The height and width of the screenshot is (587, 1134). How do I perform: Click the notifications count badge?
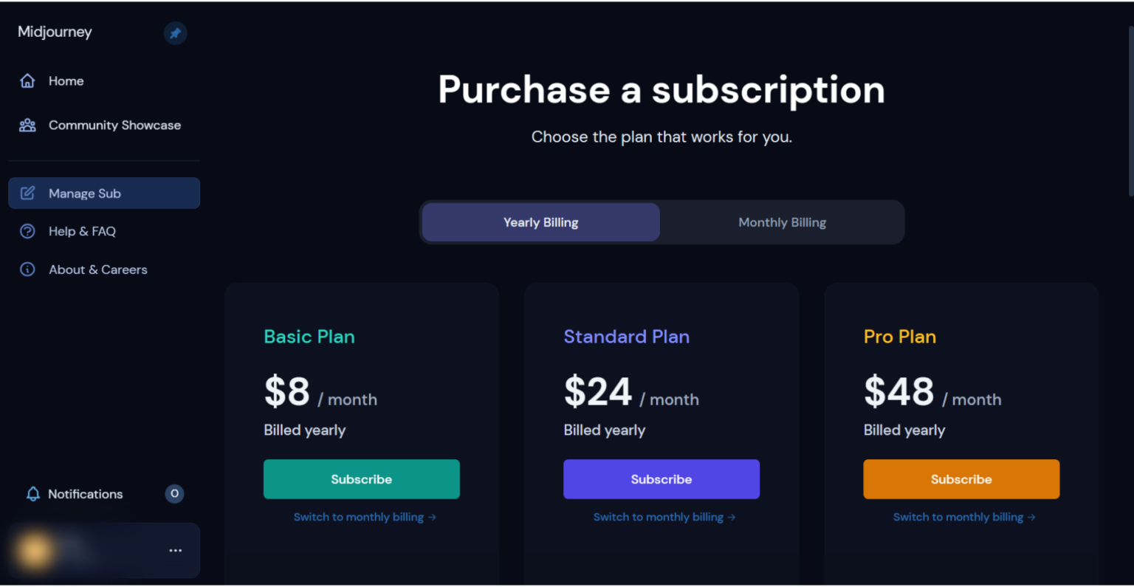174,494
